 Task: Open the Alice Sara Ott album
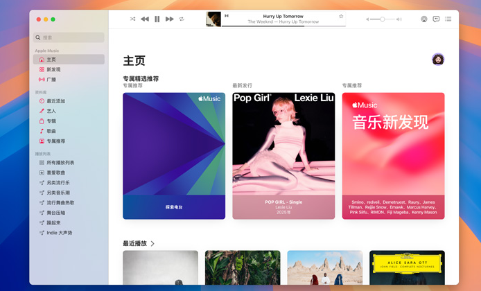(407, 267)
